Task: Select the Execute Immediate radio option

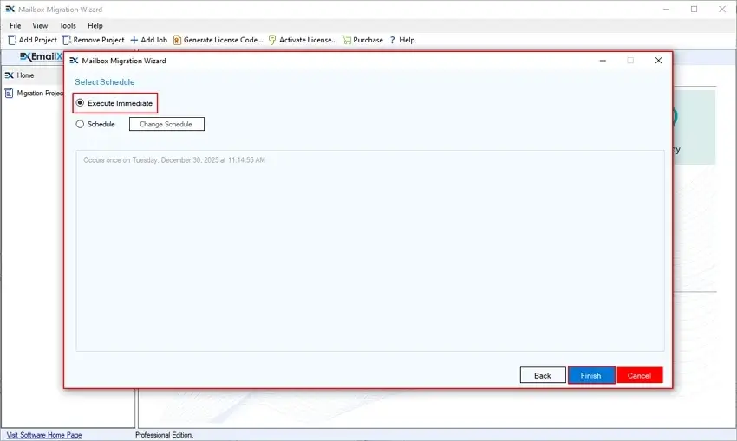Action: tap(80, 103)
